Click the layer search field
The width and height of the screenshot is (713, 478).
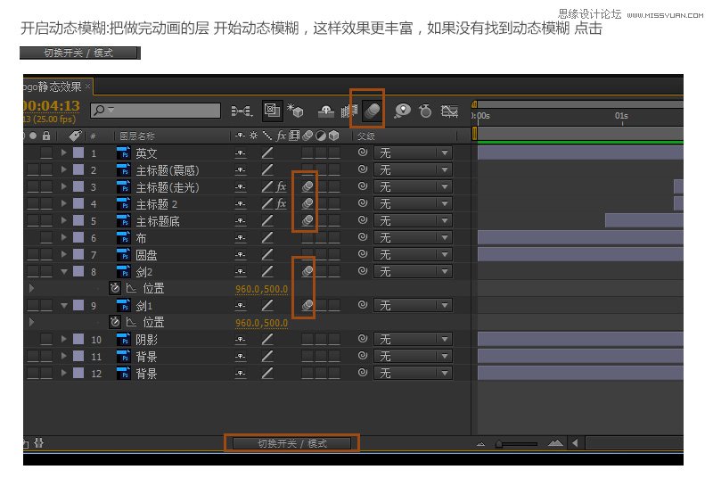point(155,110)
